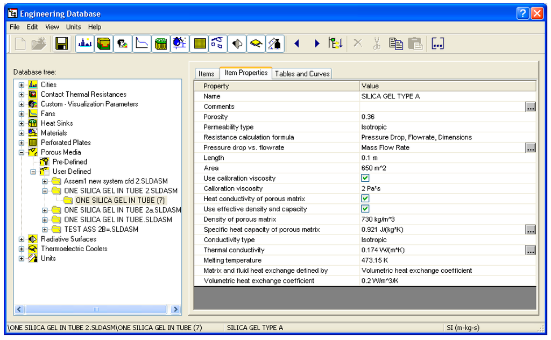Switch to the Tables and Curves tab
The image size is (551, 340).
pyautogui.click(x=302, y=73)
